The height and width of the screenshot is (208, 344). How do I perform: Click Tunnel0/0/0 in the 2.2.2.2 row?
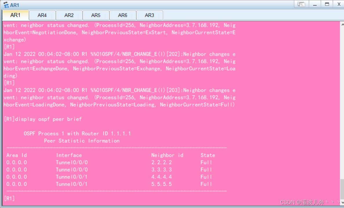coord(72,163)
